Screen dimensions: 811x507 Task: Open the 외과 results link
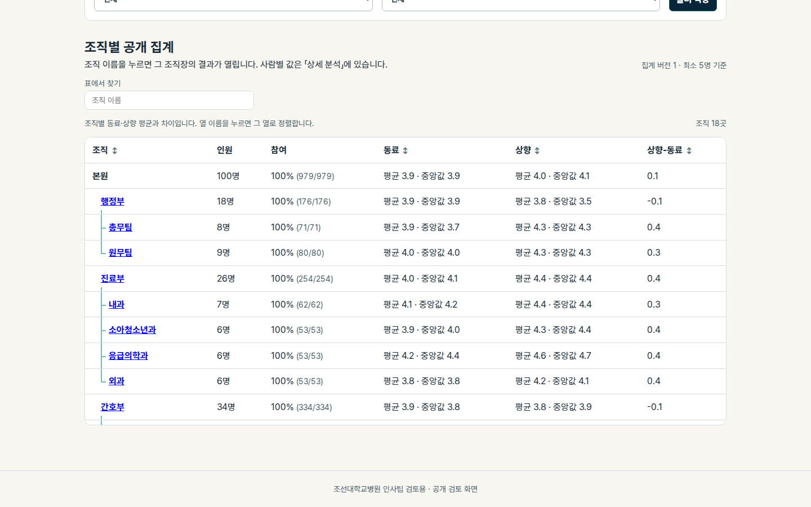117,381
